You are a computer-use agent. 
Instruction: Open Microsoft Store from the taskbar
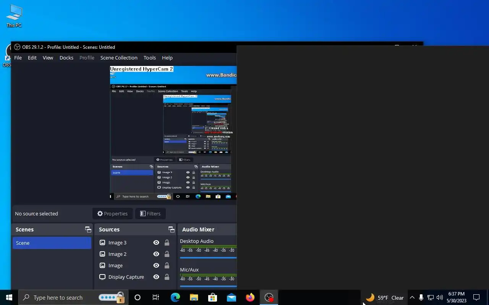click(212, 297)
